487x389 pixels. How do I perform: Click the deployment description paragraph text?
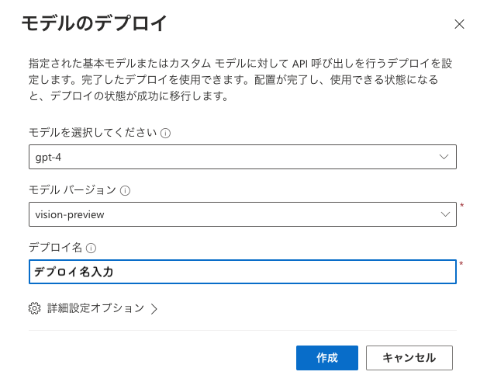(240, 80)
